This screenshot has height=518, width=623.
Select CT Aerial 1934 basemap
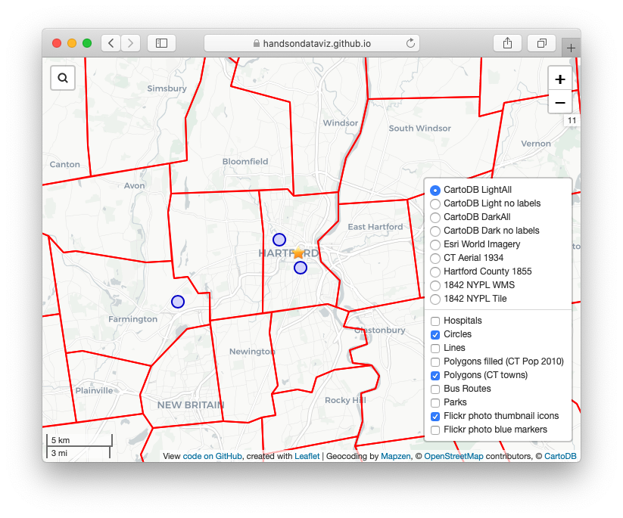435,258
